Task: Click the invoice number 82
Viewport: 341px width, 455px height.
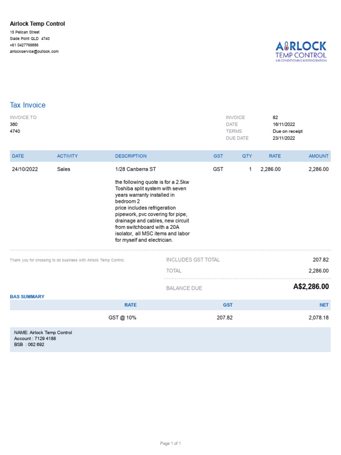Action: point(275,117)
